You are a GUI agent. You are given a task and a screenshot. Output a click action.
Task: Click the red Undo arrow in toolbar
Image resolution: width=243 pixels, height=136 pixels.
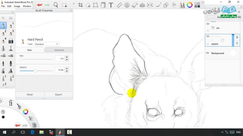point(40,5)
